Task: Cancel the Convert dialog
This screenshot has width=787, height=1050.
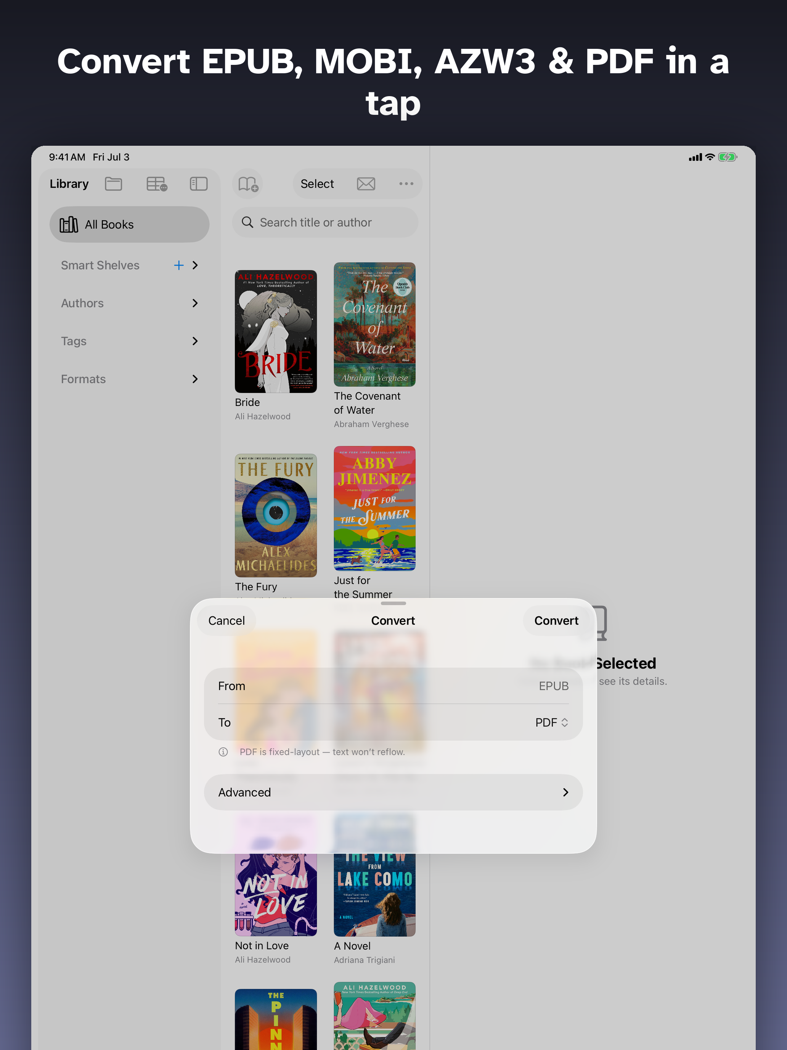Action: point(226,621)
